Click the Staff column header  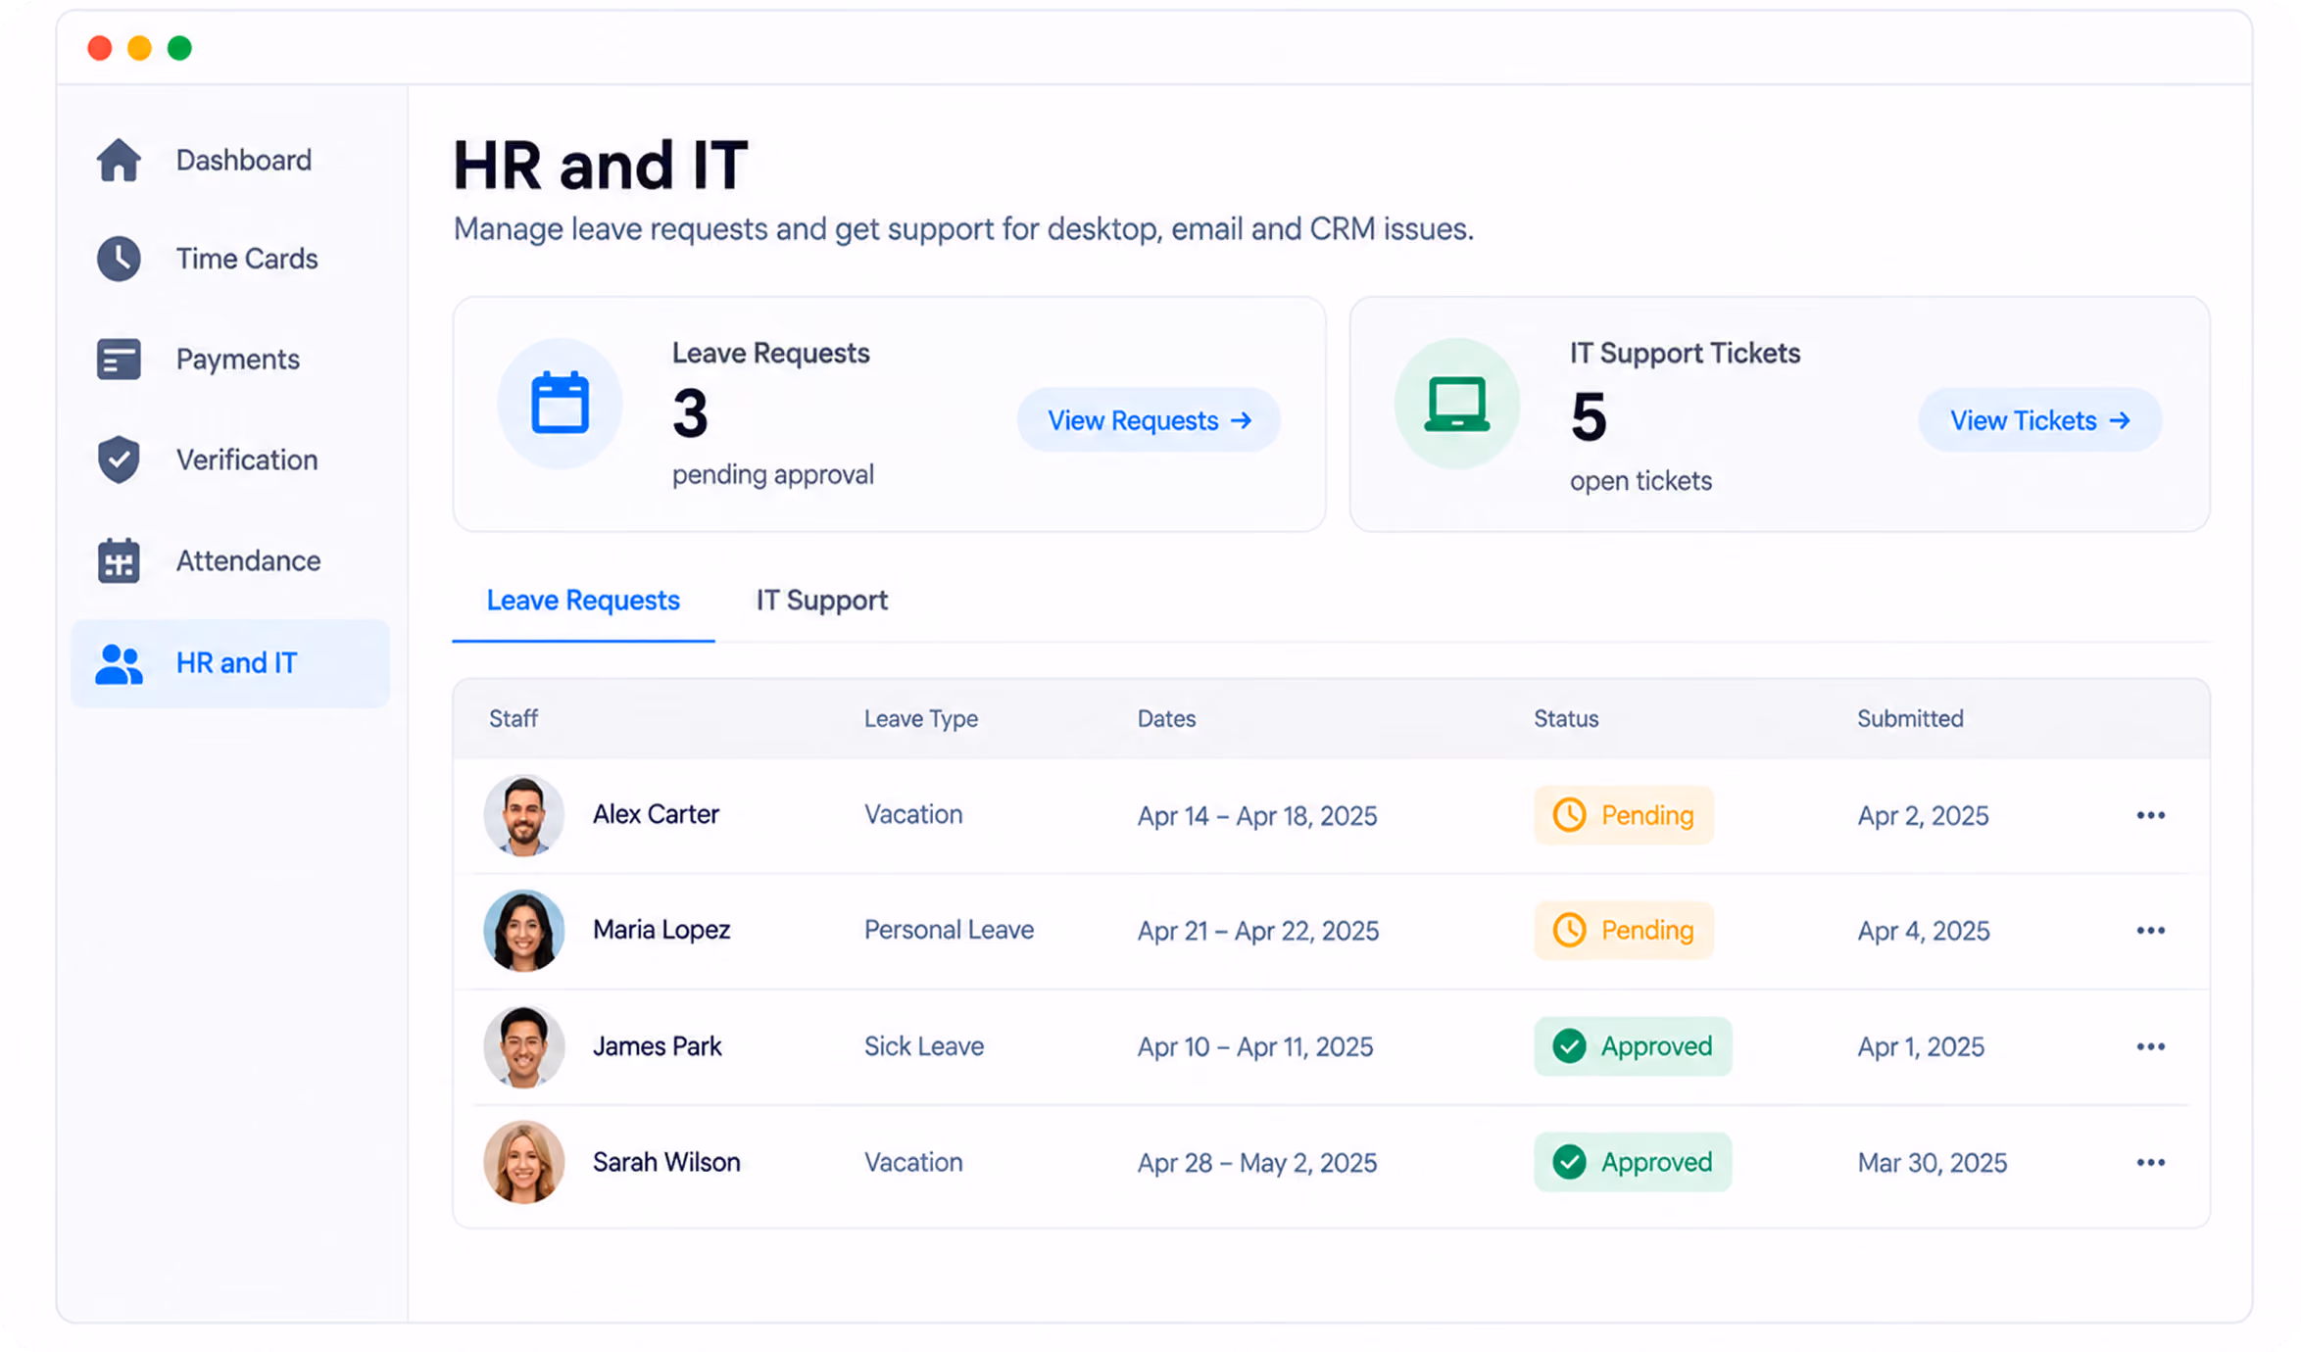[x=514, y=719]
